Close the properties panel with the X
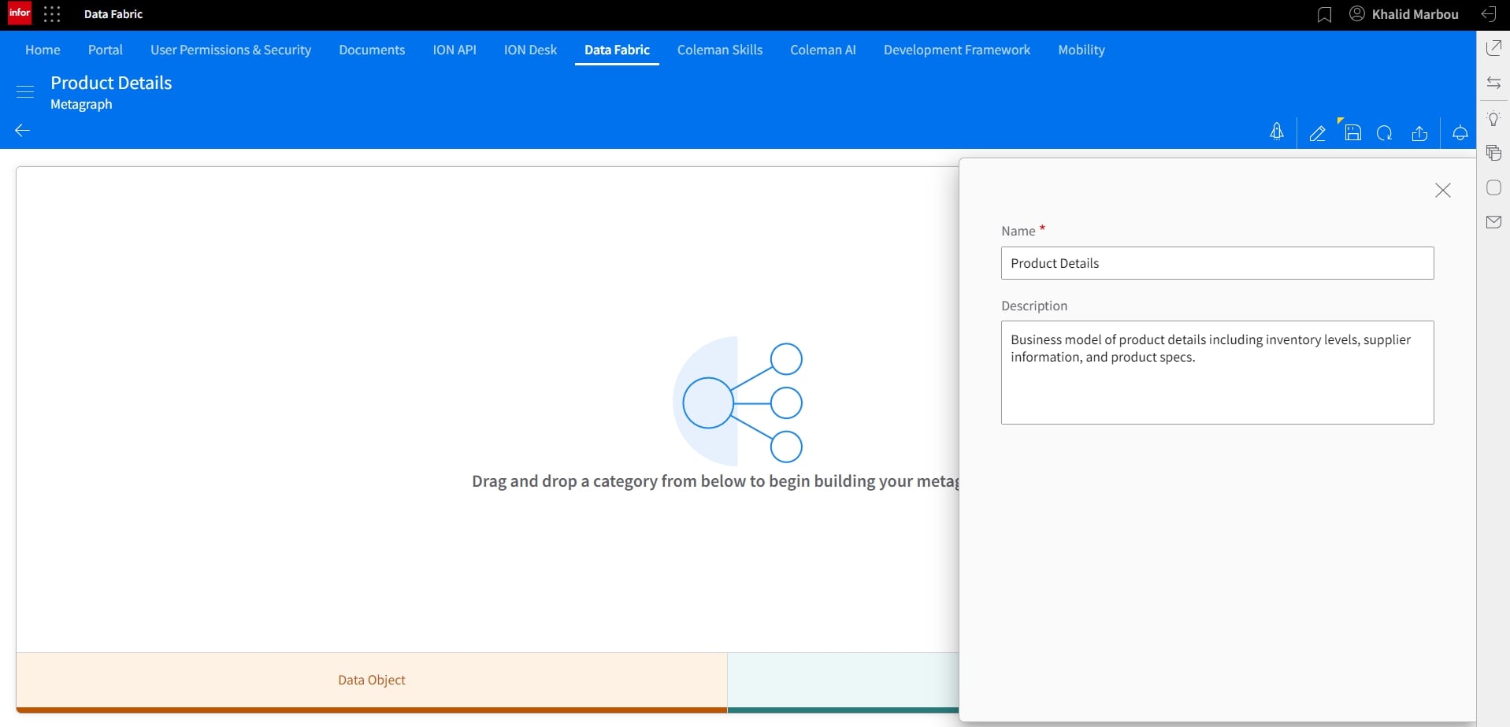This screenshot has width=1510, height=727. coord(1443,191)
